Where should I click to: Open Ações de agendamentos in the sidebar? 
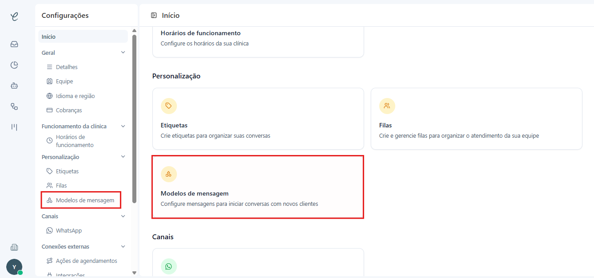pyautogui.click(x=83, y=261)
